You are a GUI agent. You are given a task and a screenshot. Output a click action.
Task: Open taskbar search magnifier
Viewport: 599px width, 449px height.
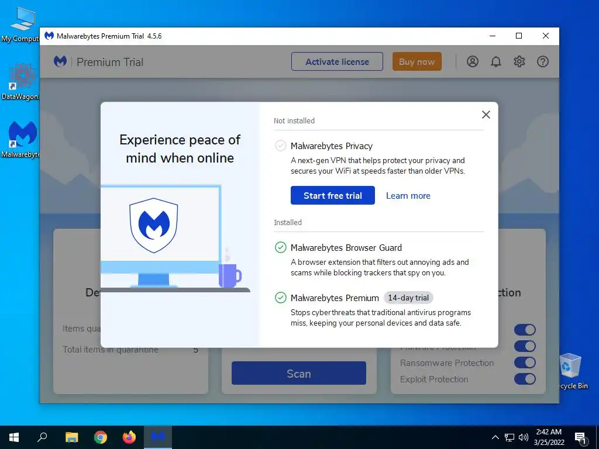click(42, 437)
